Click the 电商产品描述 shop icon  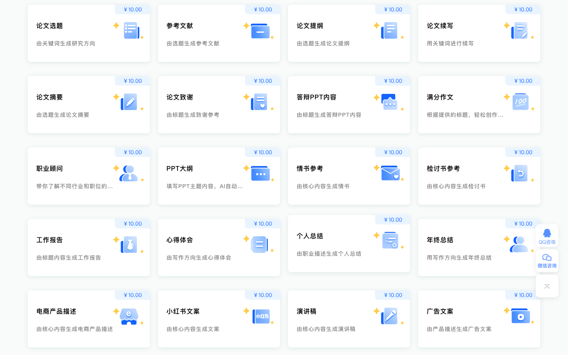(129, 316)
